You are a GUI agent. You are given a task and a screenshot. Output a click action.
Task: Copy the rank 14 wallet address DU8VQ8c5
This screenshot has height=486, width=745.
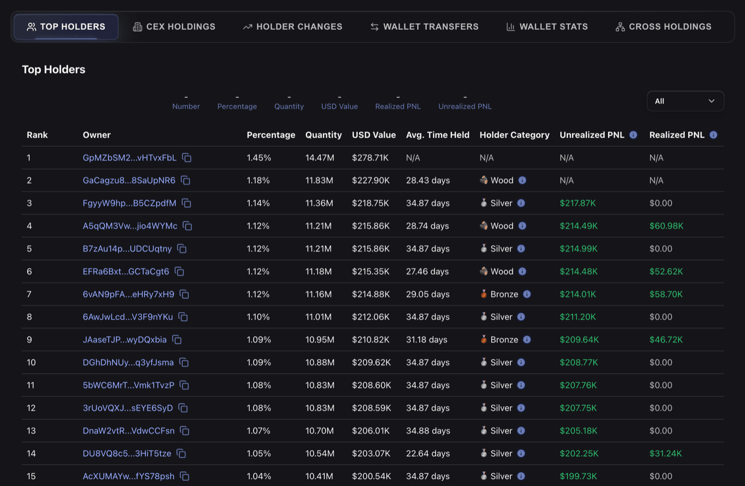[181, 454]
